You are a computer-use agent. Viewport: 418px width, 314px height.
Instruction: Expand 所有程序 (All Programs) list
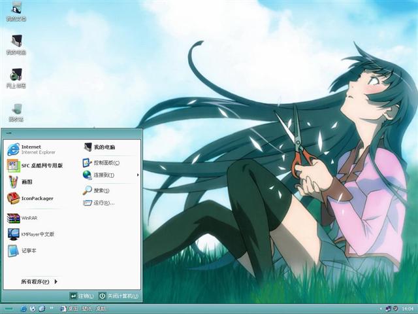point(39,282)
